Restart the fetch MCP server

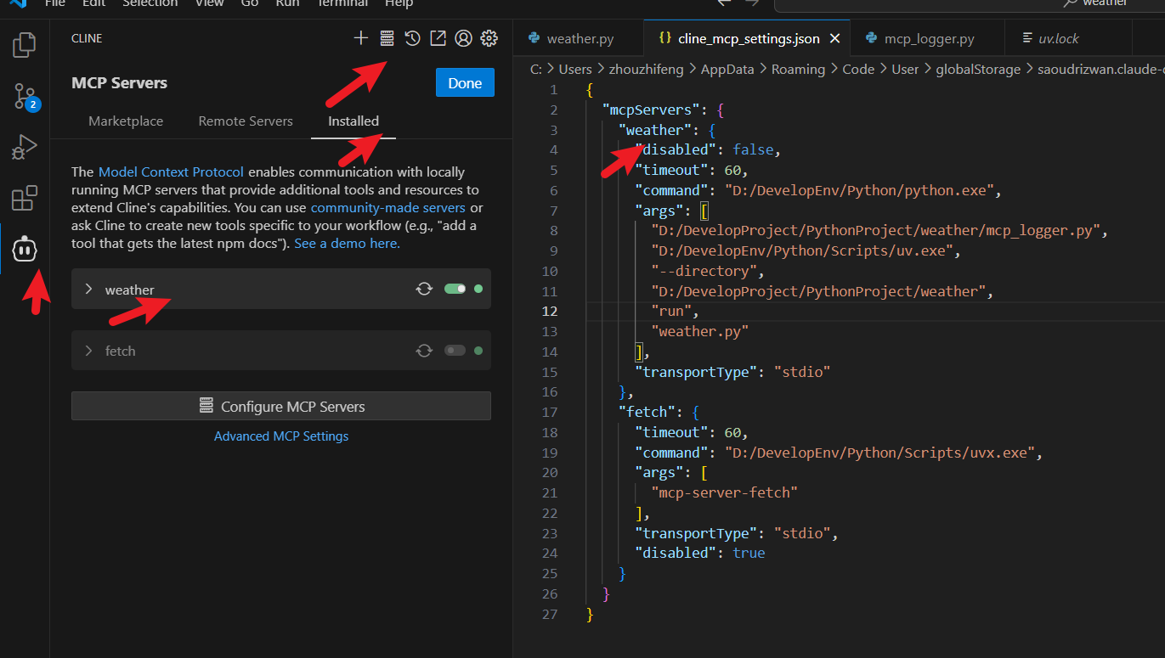point(424,351)
